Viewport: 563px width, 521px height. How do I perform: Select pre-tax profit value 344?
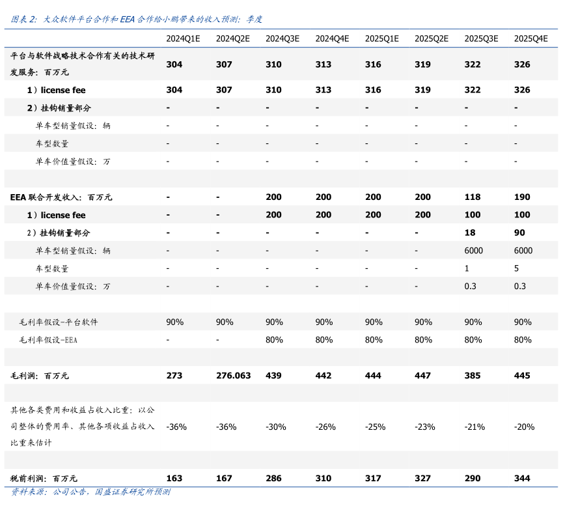(522, 479)
